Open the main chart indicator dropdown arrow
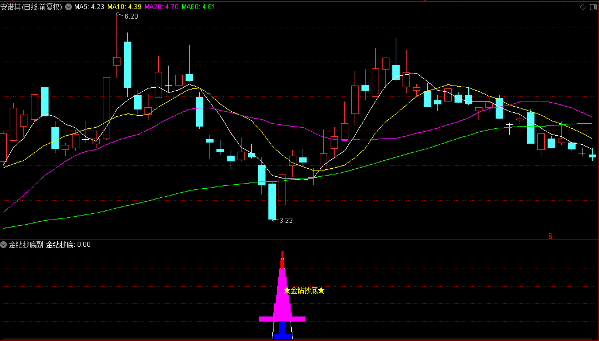The height and width of the screenshot is (341, 599). (69, 7)
